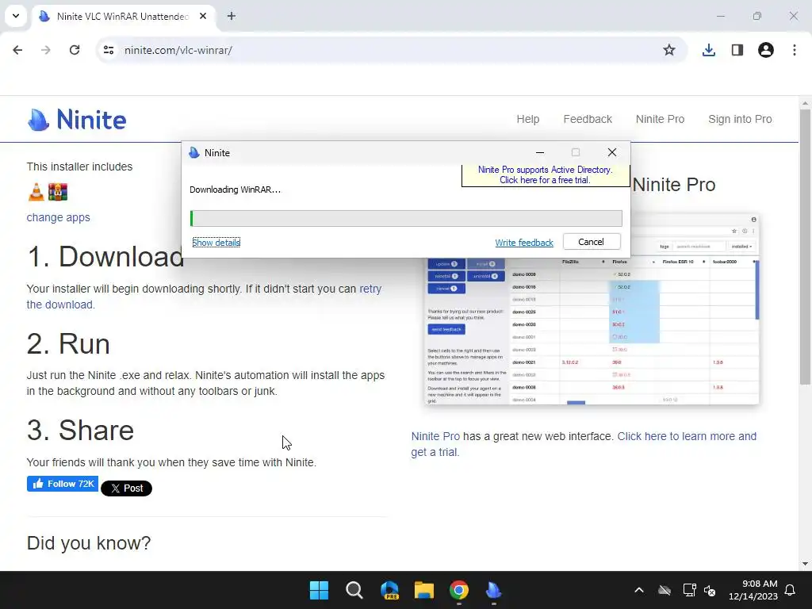Open the tab search chevron
812x609 pixels.
pos(16,16)
